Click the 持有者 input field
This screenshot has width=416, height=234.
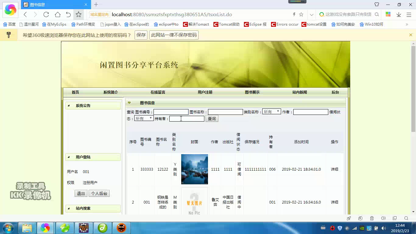pyautogui.click(x=187, y=119)
